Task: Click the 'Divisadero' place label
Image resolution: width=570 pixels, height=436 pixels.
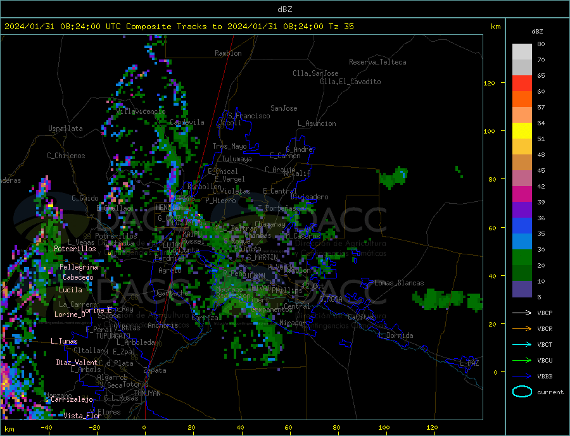Action: click(309, 197)
